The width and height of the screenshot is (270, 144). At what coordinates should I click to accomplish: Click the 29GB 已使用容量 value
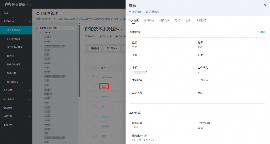point(201,128)
